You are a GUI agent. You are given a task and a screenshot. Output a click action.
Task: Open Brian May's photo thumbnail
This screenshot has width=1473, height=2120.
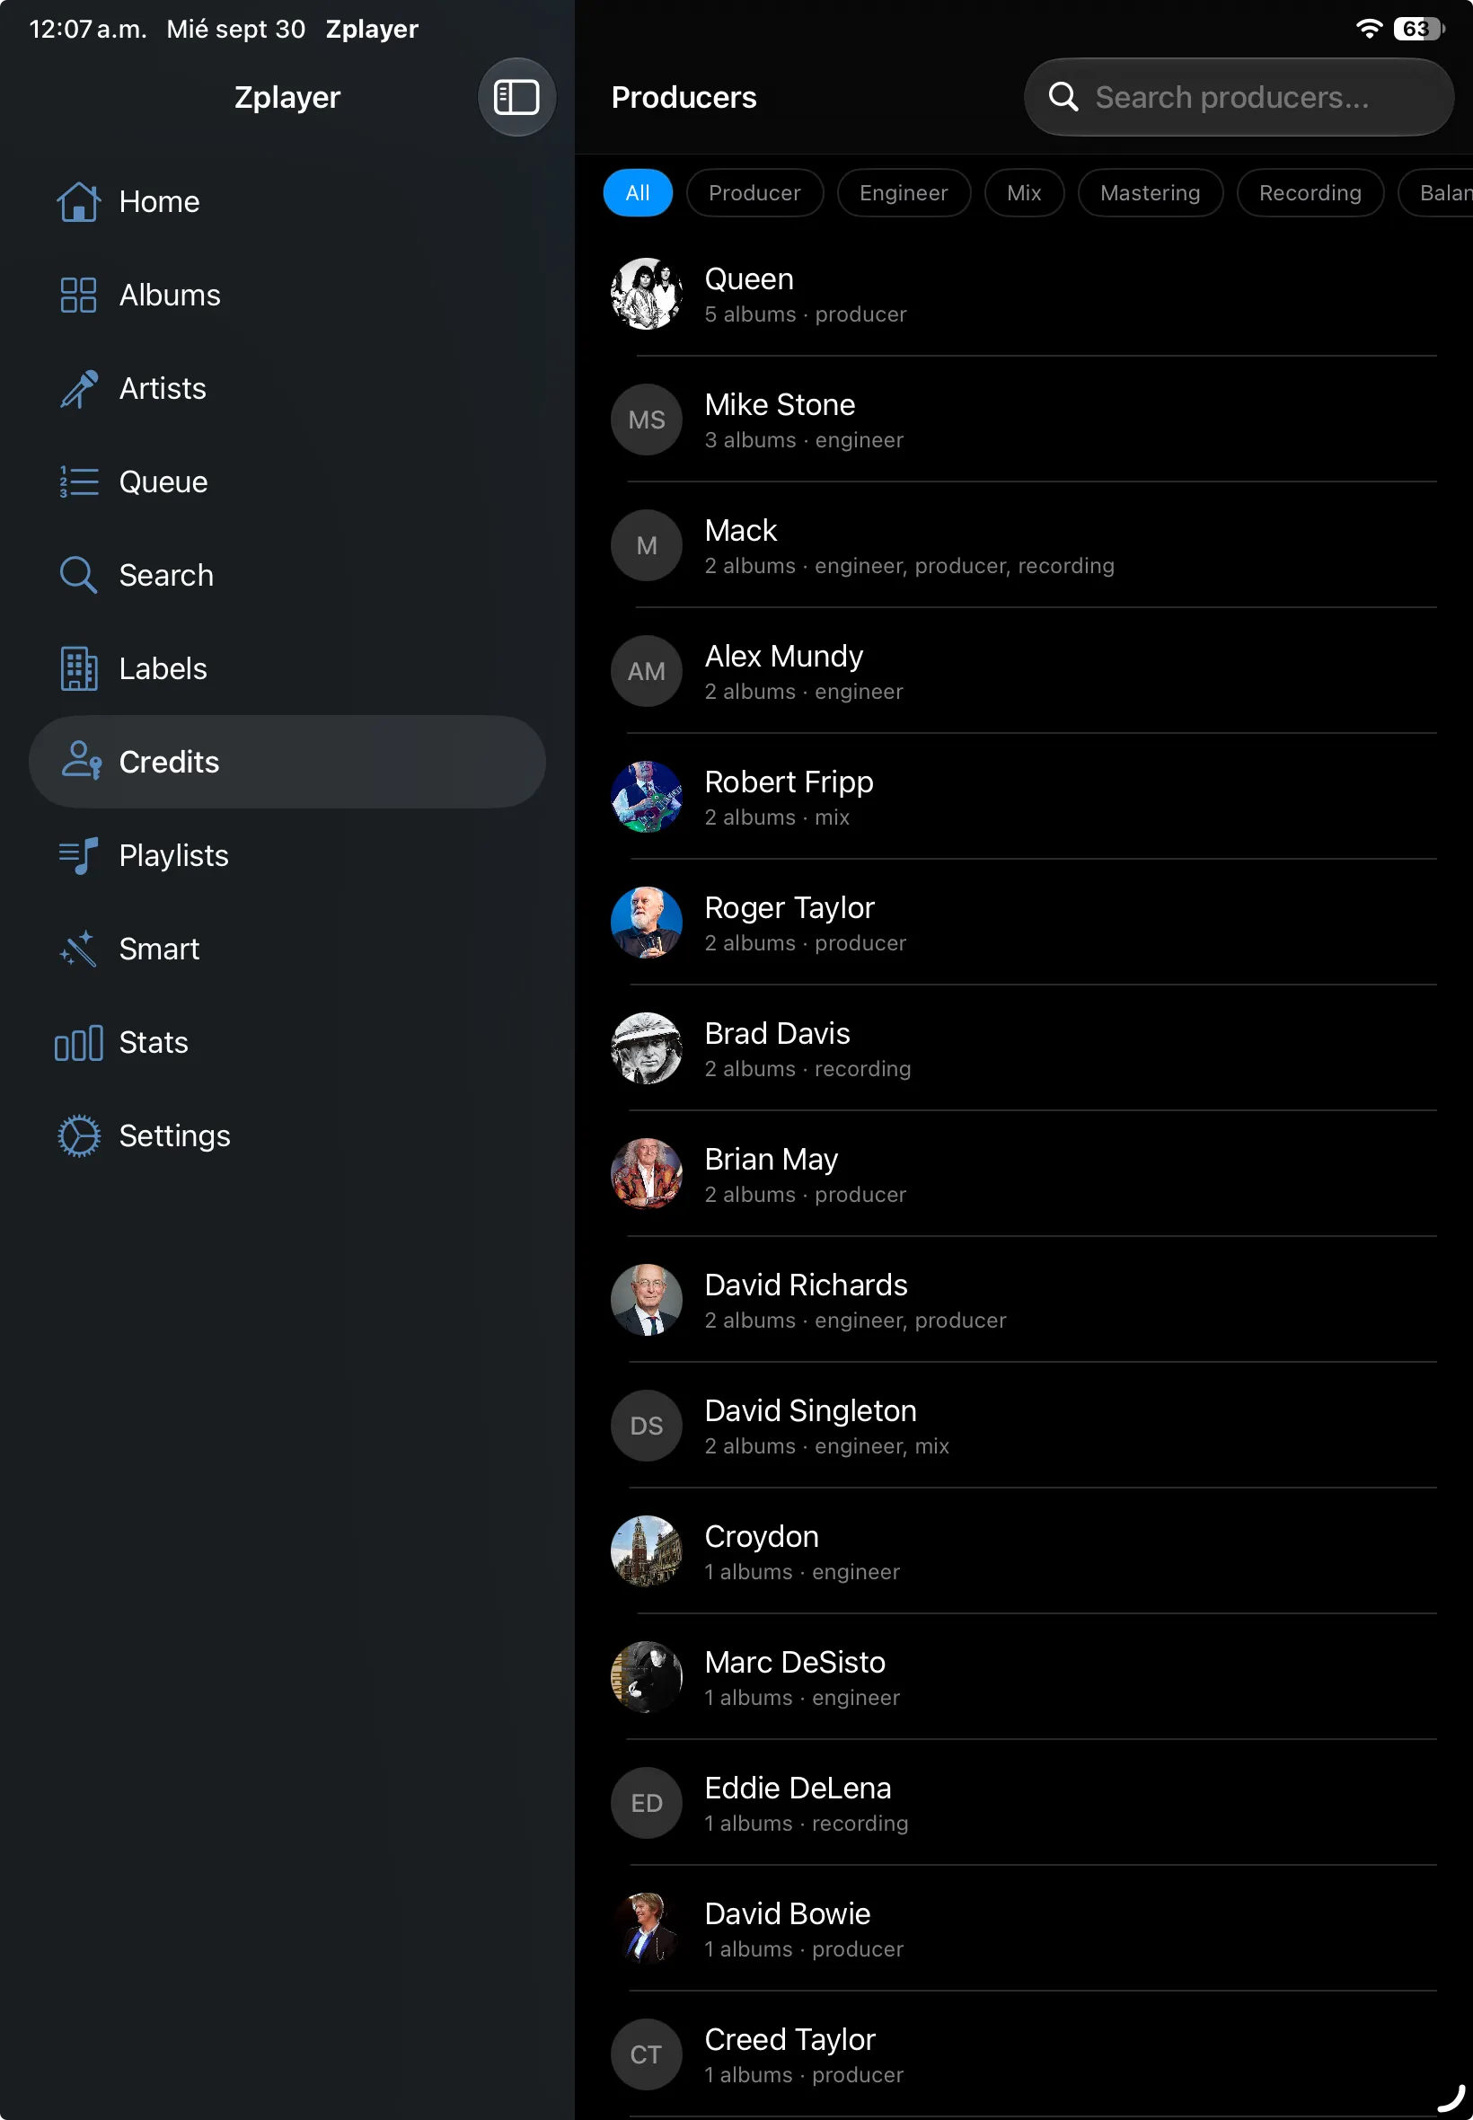(x=646, y=1174)
